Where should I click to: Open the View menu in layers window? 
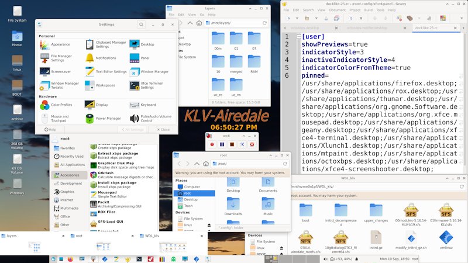pyautogui.click(x=192, y=15)
